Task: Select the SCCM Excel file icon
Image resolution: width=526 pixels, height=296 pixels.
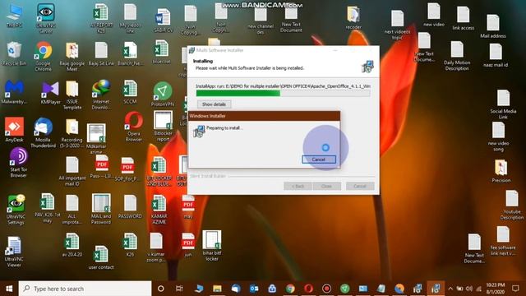Action: [130, 92]
